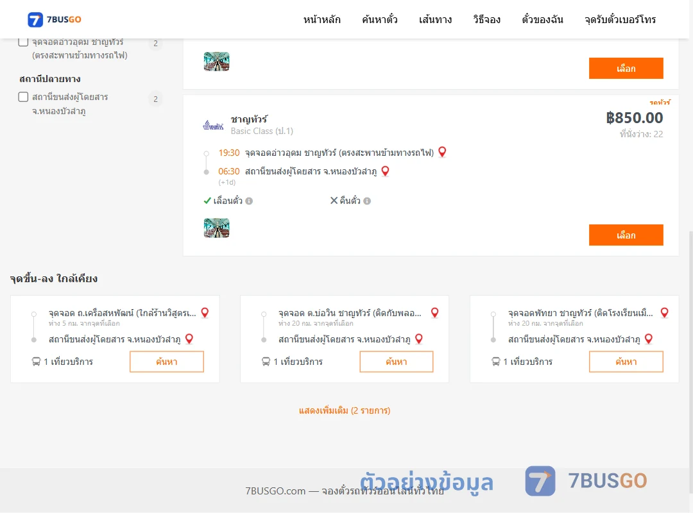Open map pin for 06:30 arrival station
Image resolution: width=693 pixels, height=513 pixels.
(x=385, y=171)
